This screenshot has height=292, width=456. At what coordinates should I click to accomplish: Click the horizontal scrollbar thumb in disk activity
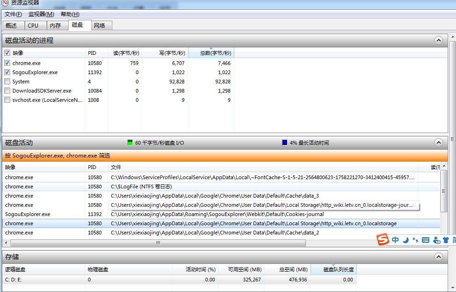click(158, 243)
